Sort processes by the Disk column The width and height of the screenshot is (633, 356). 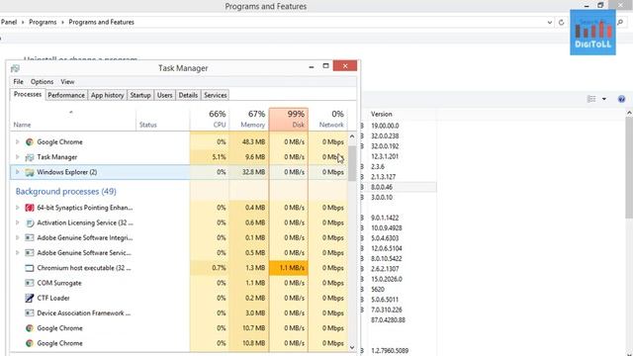(289, 119)
